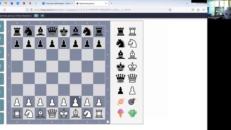Pick the black knight in the piece palette
231x130 pixels.
[121, 43]
